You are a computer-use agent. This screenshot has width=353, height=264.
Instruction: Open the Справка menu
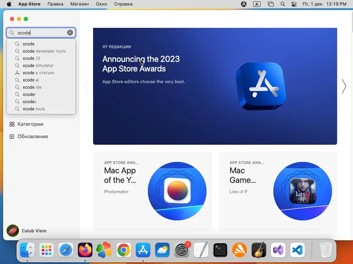click(x=123, y=4)
